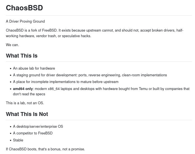Click the 'An abuse lab for hardware' item
The height and width of the screenshot is (154, 195).
coord(34,68)
